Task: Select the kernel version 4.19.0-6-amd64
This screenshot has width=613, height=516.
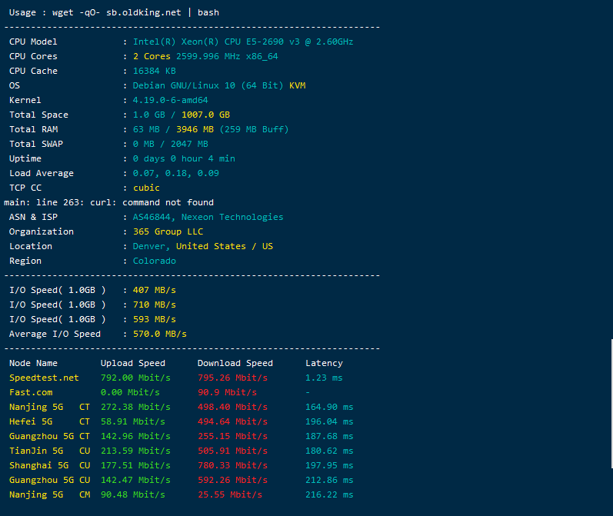Action: tap(170, 100)
